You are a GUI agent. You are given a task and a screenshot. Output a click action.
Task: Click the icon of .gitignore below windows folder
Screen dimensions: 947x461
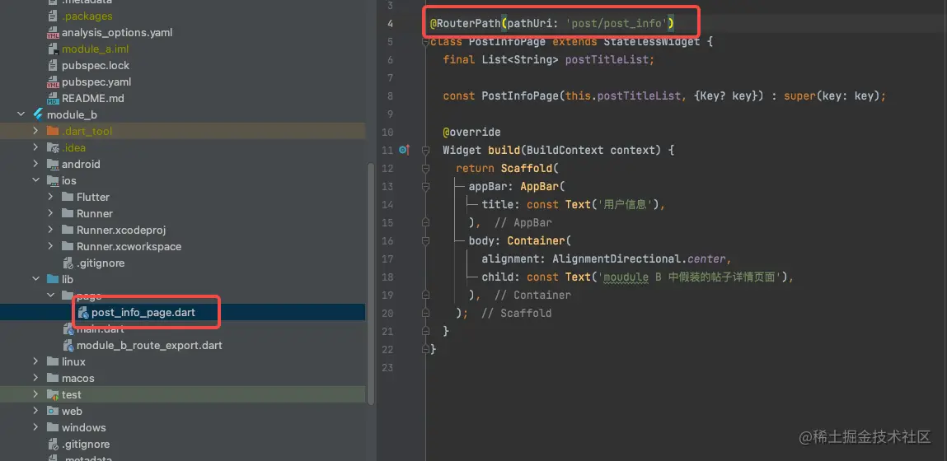point(53,444)
